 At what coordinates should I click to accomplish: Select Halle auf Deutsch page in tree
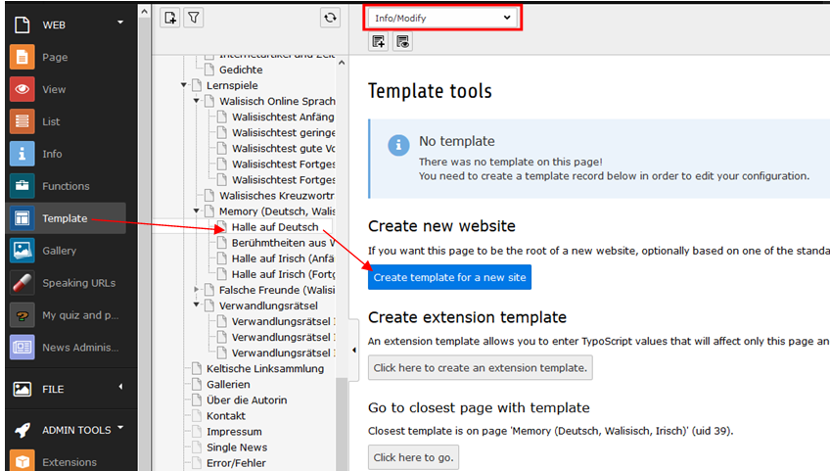(274, 227)
